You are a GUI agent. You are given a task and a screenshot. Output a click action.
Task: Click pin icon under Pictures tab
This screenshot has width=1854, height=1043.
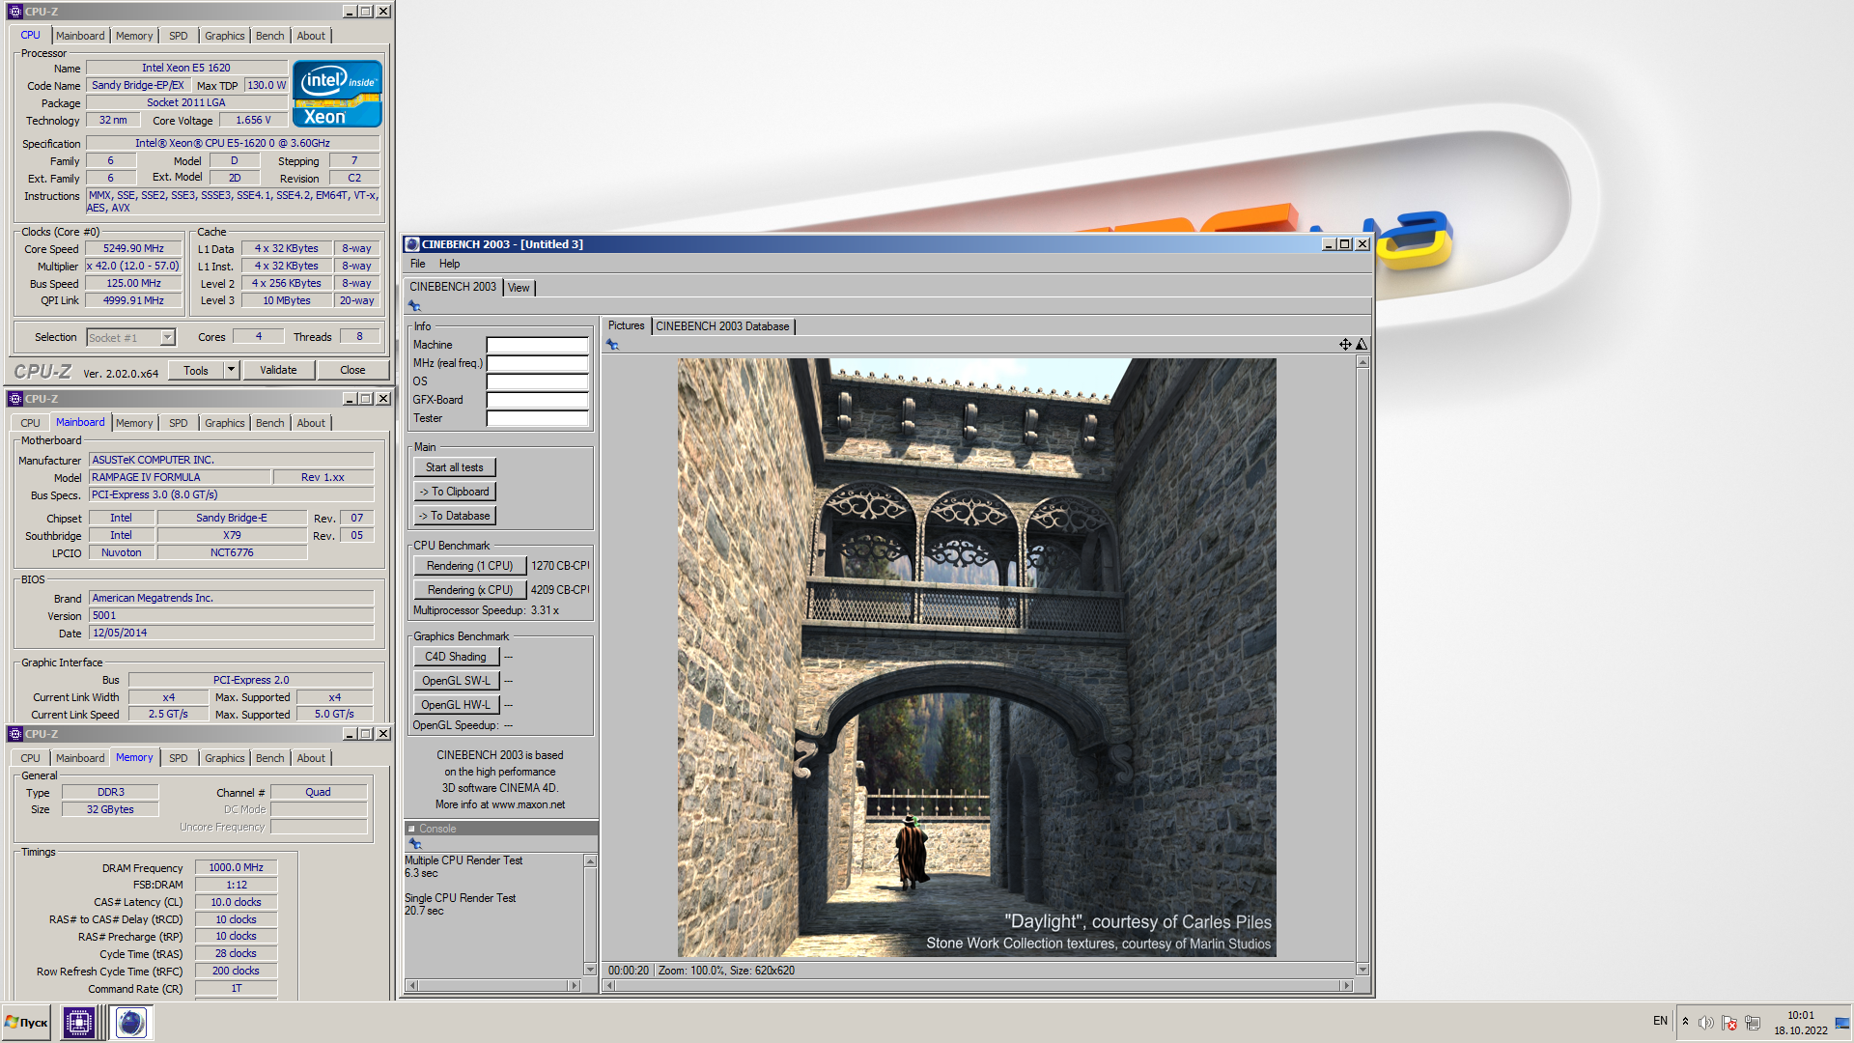[x=612, y=345]
